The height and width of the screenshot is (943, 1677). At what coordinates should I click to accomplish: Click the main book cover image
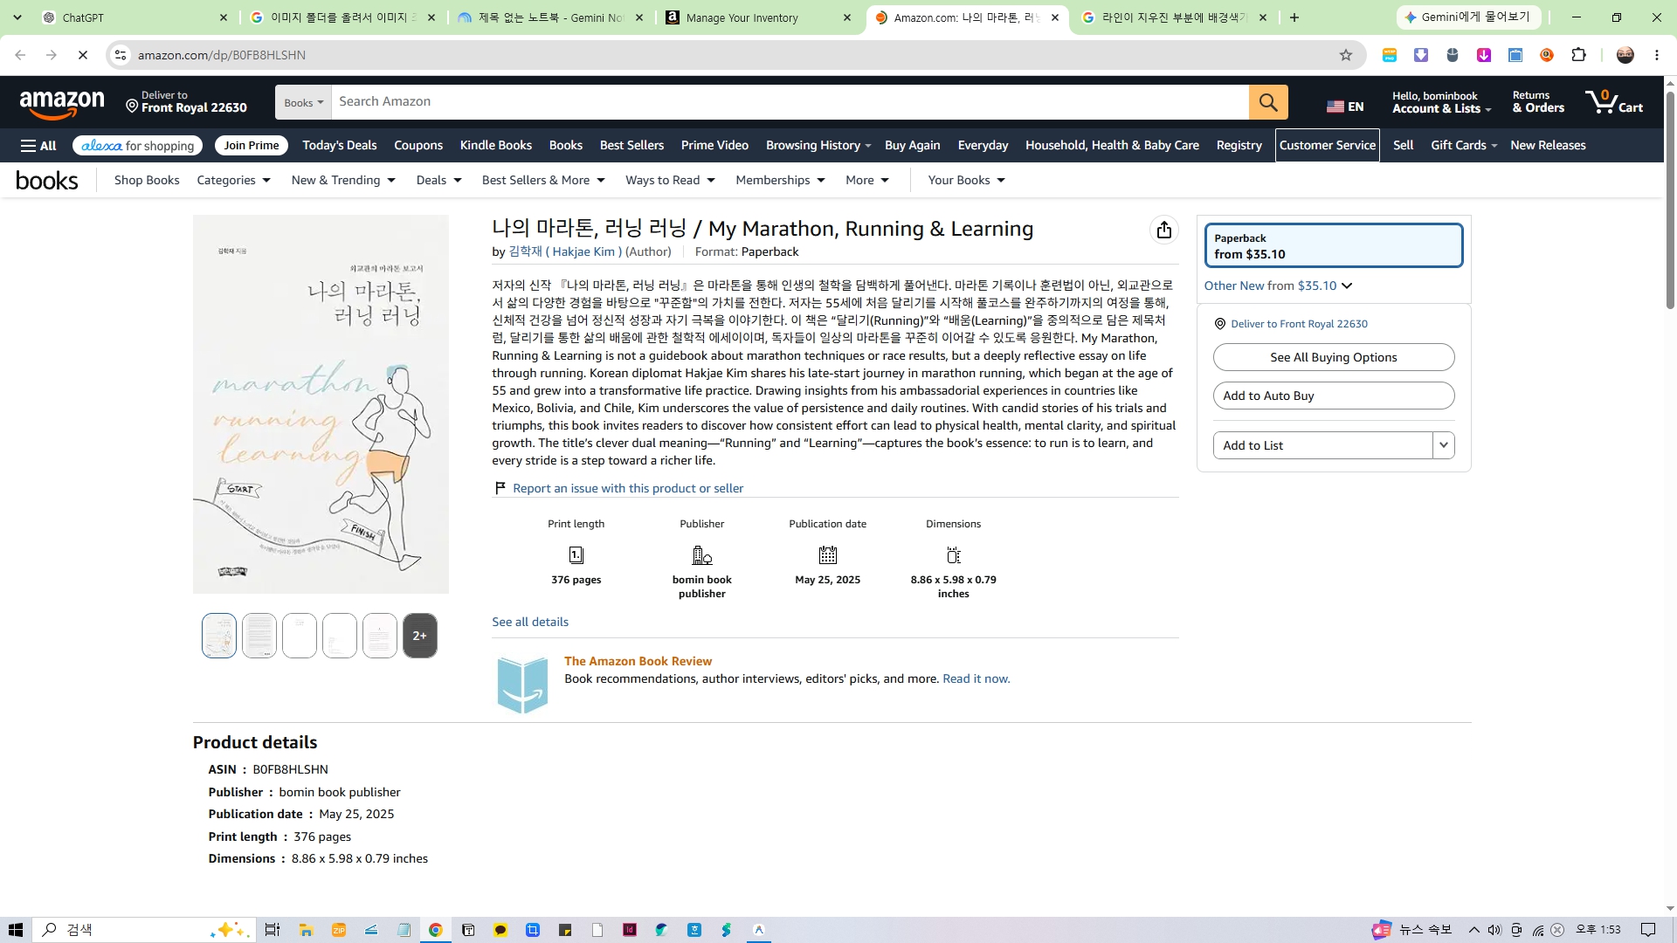click(321, 404)
